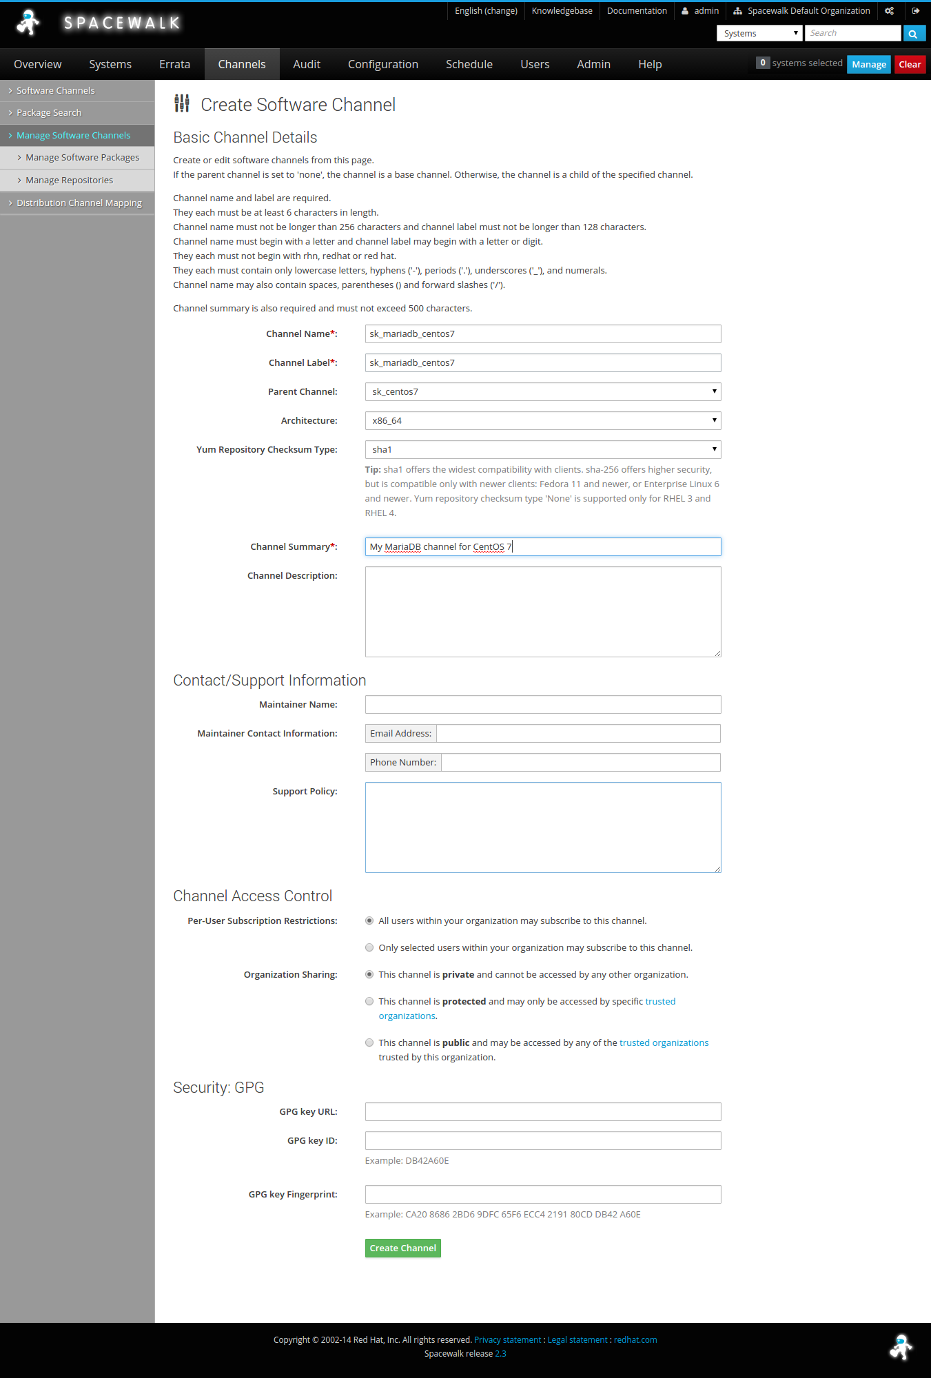Go to the Overview tab
Screen dimensions: 931x1378
click(x=38, y=65)
